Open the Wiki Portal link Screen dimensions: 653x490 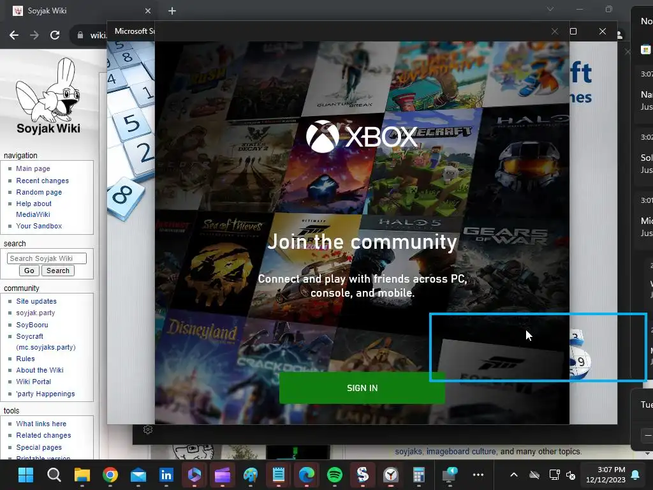coord(33,382)
